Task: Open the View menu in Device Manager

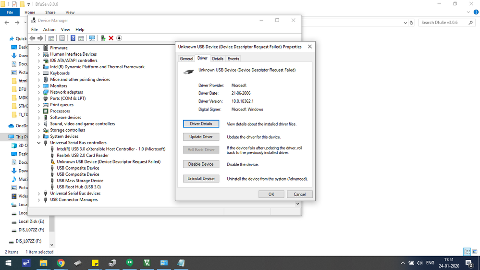Action: coord(65,30)
